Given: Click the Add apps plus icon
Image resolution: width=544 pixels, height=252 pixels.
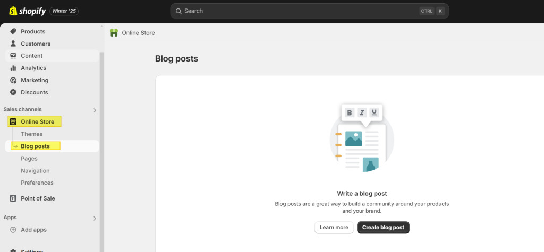Looking at the screenshot, I should tap(13, 230).
